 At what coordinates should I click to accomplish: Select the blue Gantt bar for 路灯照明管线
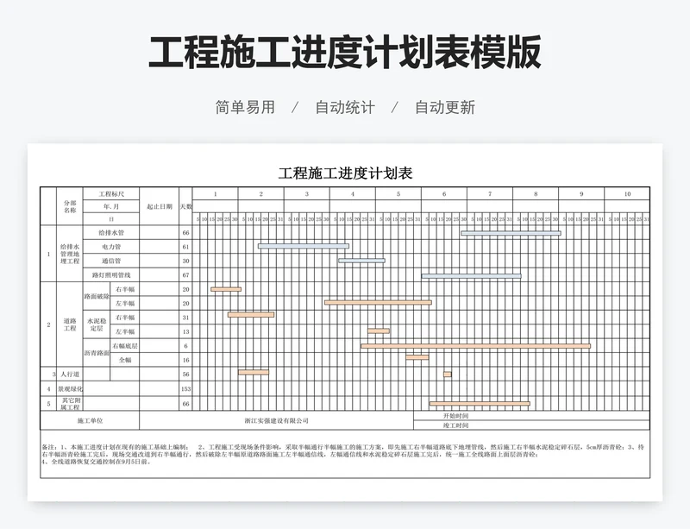click(x=471, y=276)
